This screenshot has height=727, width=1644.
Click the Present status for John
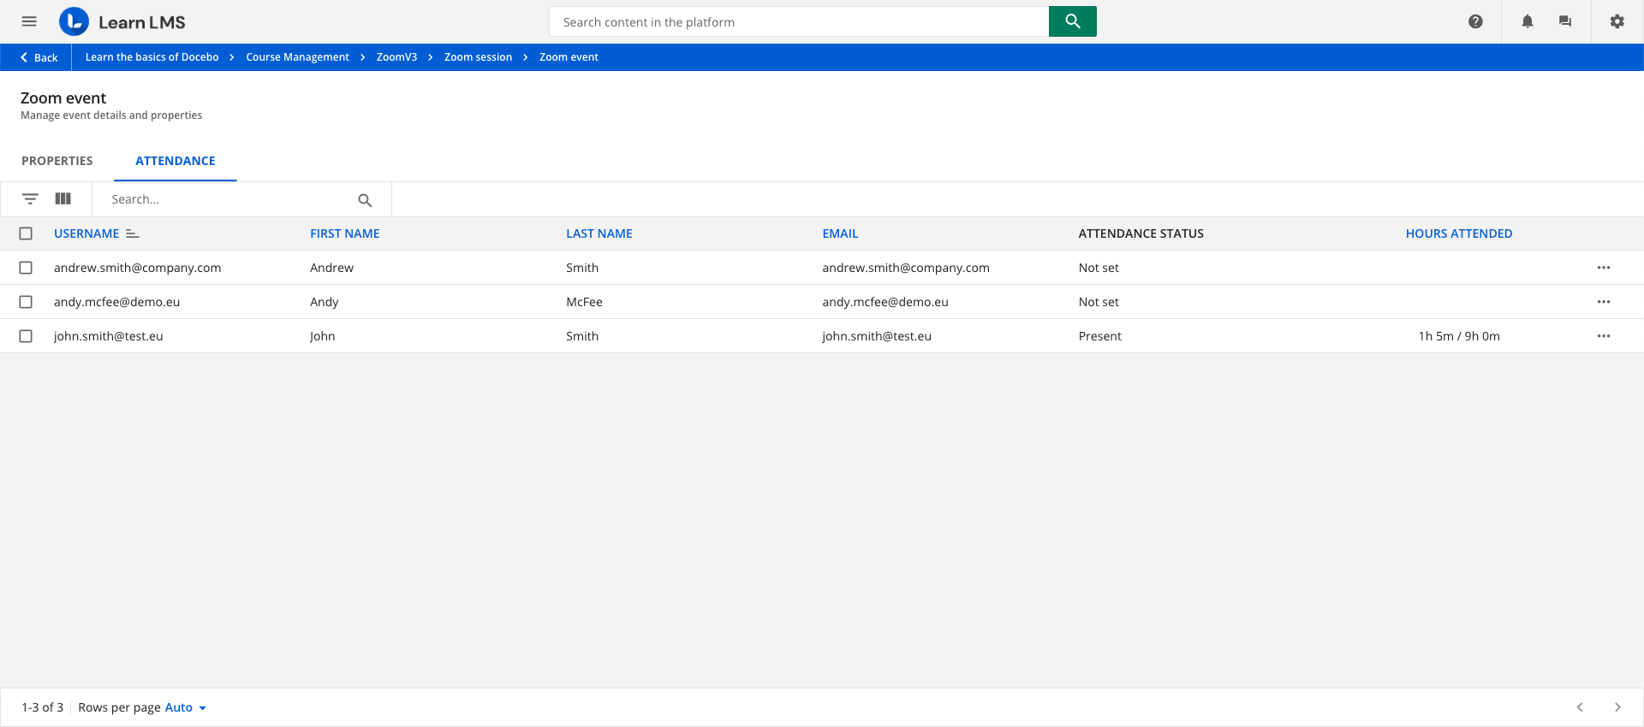(1100, 336)
